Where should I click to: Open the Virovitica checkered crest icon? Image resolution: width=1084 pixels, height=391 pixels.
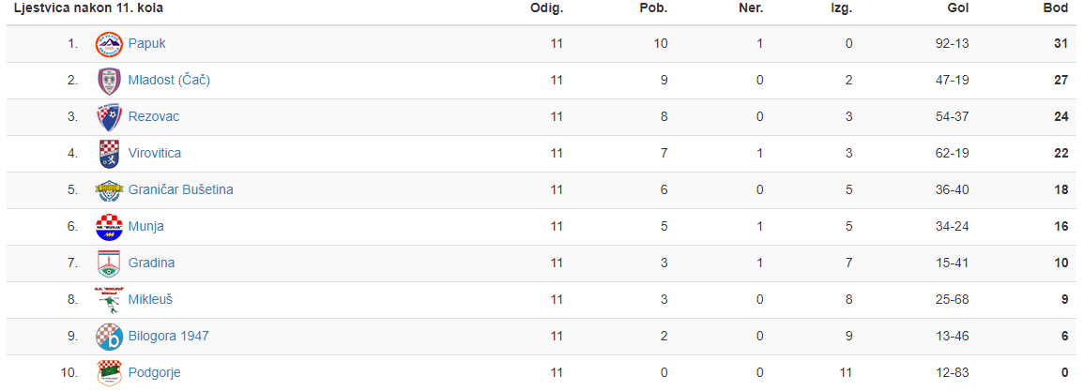click(x=109, y=154)
